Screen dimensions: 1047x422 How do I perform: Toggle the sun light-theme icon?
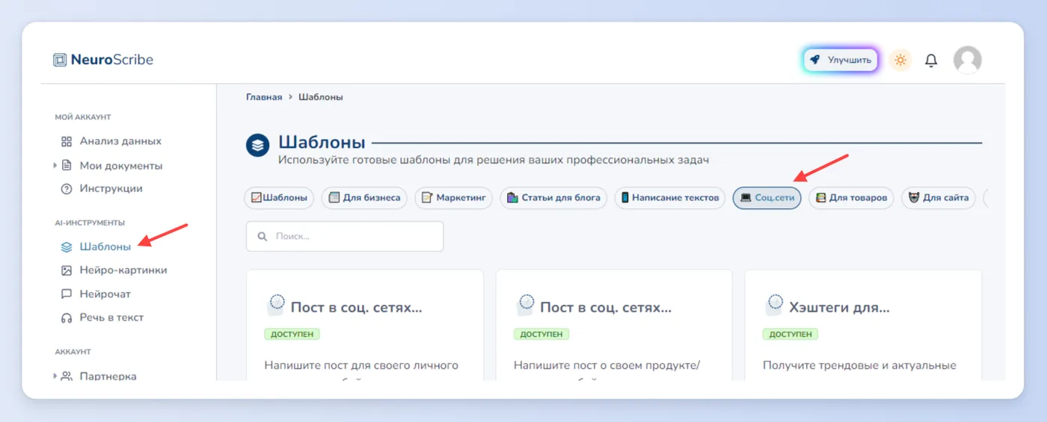pyautogui.click(x=900, y=60)
